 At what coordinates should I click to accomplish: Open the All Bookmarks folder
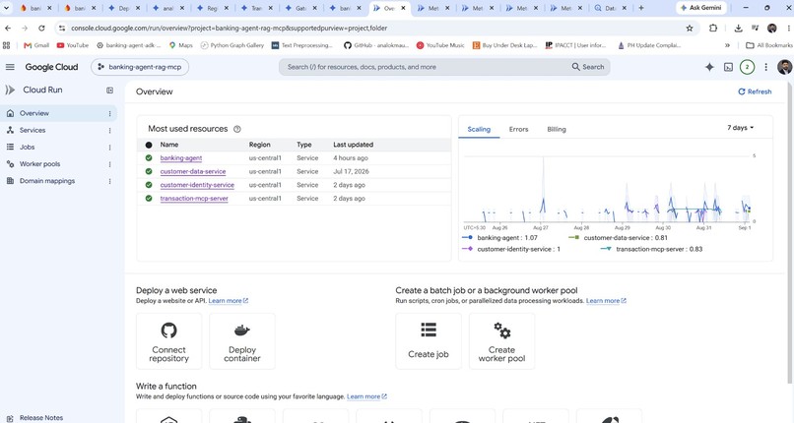769,45
